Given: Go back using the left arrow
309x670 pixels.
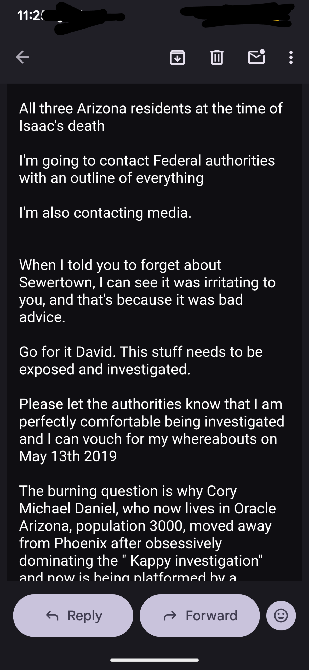Looking at the screenshot, I should (22, 57).
